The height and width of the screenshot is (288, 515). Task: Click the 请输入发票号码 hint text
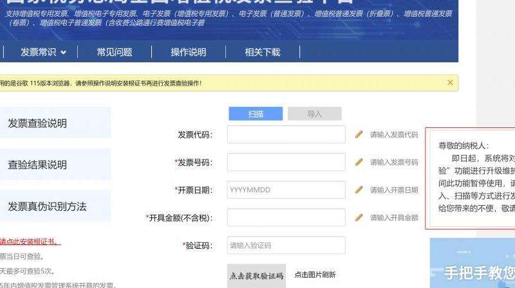coord(394,162)
